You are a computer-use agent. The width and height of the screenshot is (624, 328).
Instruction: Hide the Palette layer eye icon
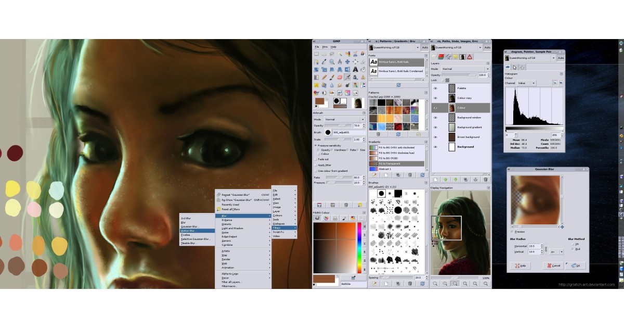tap(435, 89)
